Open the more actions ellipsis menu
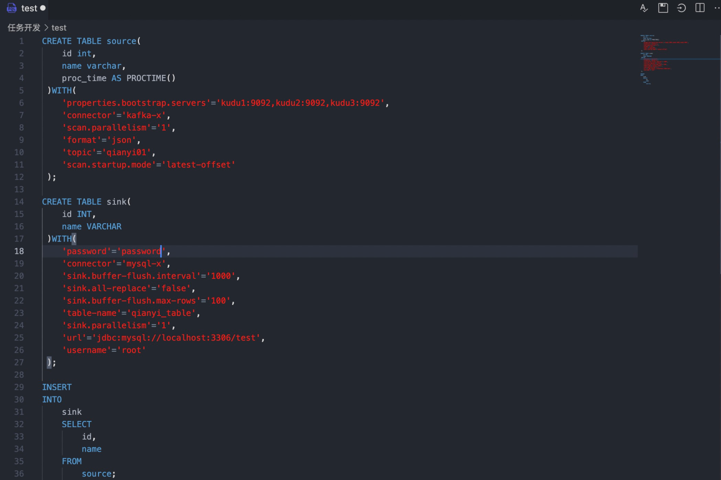Screen dimensions: 721x480 [x=717, y=8]
